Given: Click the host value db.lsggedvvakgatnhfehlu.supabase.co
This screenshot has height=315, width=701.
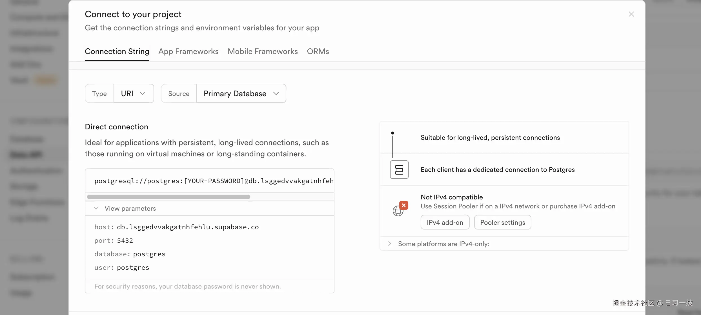Looking at the screenshot, I should 188,227.
